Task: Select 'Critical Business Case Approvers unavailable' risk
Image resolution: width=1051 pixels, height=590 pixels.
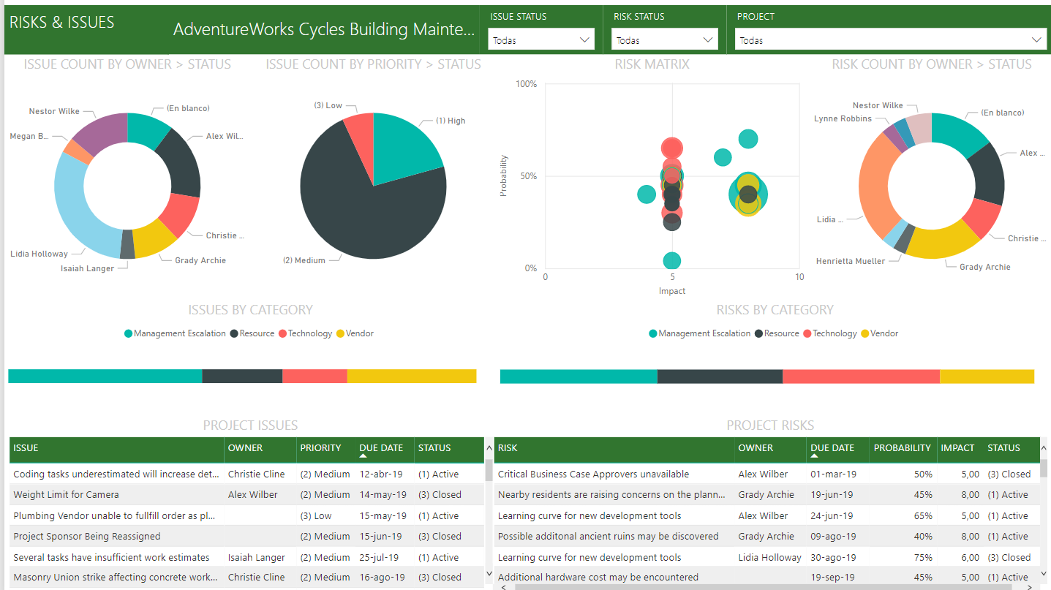Action: (766, 474)
